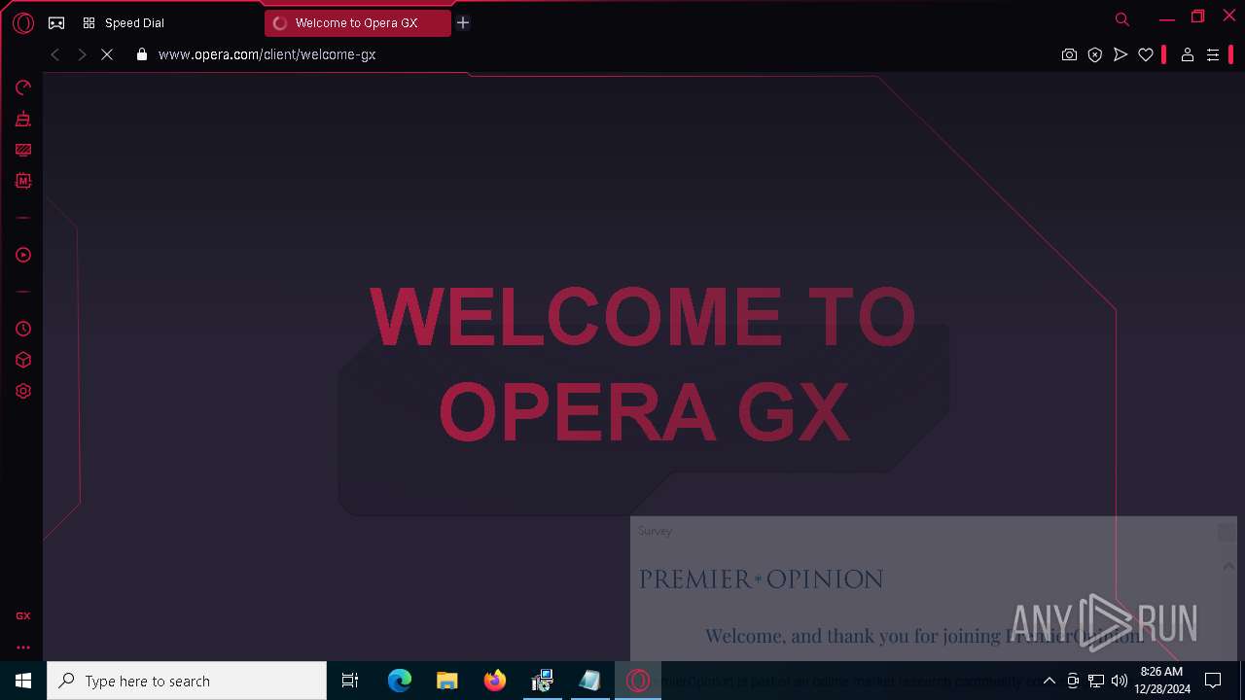Click the GX label at sidebar bottom
This screenshot has height=700, width=1245.
[23, 615]
